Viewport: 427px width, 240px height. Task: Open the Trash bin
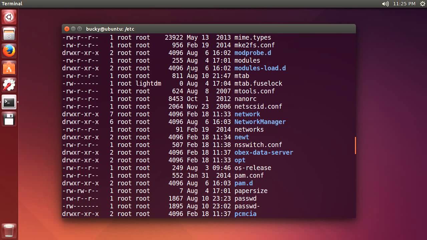click(x=9, y=230)
